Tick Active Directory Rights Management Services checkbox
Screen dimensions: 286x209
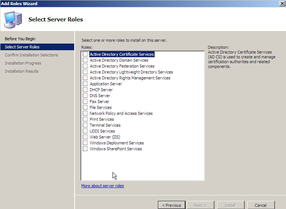pos(85,78)
